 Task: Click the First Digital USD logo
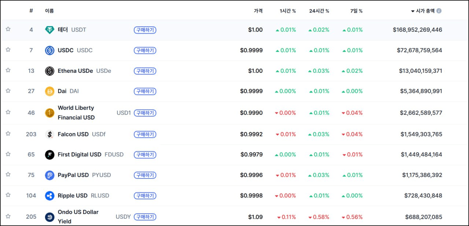pyautogui.click(x=49, y=155)
